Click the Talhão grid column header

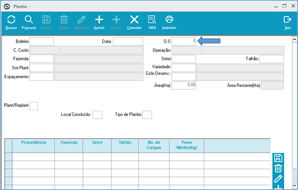pyautogui.click(x=125, y=146)
